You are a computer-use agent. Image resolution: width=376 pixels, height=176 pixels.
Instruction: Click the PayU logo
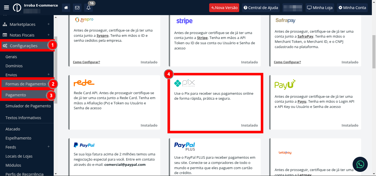click(285, 85)
